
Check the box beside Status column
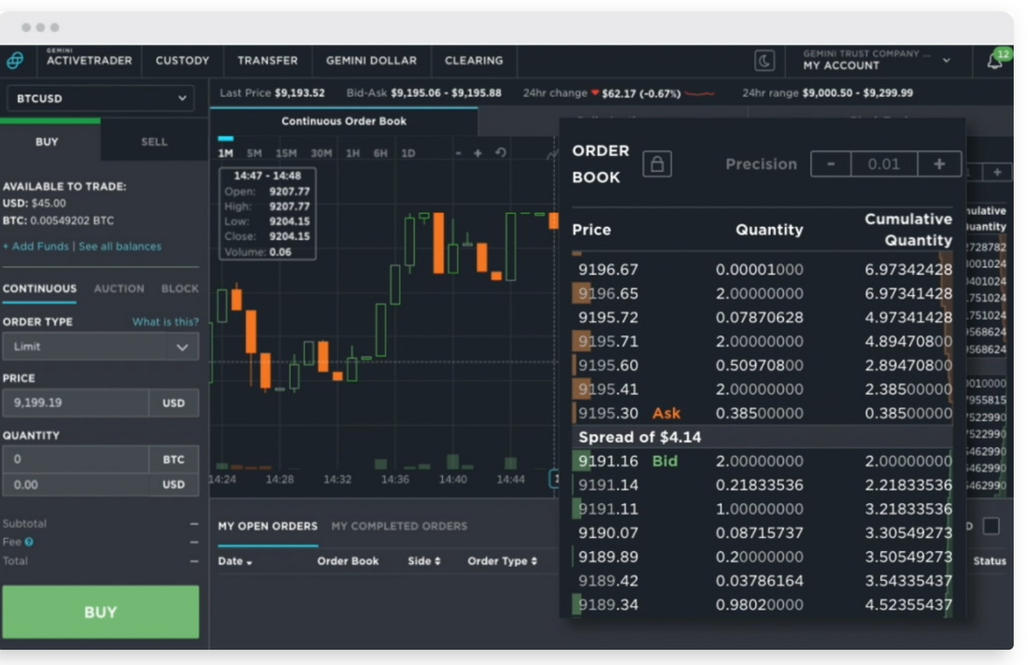(992, 526)
